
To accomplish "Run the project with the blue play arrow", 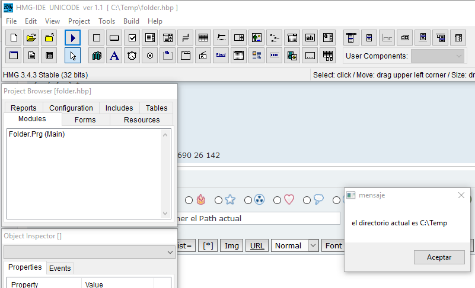I will [x=73, y=38].
